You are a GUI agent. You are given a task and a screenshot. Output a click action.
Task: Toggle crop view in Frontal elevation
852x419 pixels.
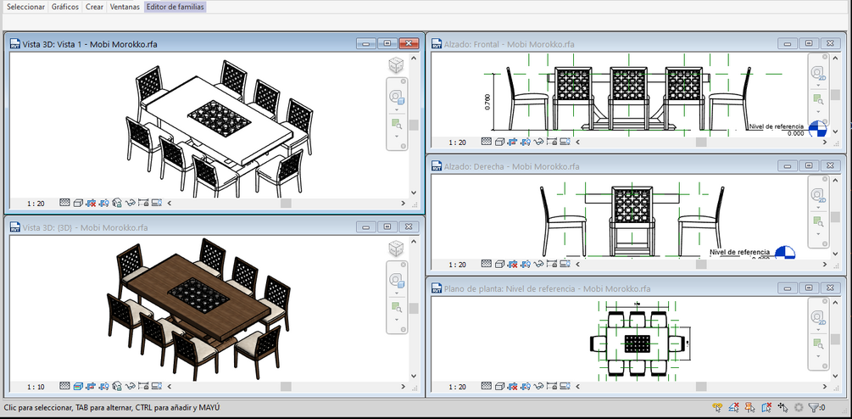[512, 142]
